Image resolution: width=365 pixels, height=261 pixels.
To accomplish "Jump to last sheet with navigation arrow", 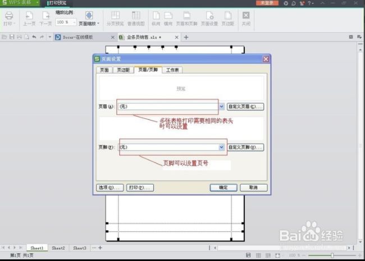I will coord(21,248).
